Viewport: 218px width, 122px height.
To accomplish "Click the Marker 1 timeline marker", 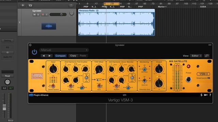I will coord(162,7).
